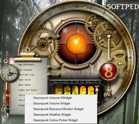Image resolution: width=139 pixels, height=124 pixels.
Task: Select Cam Viewers on the clipboard
Action: [25, 70]
